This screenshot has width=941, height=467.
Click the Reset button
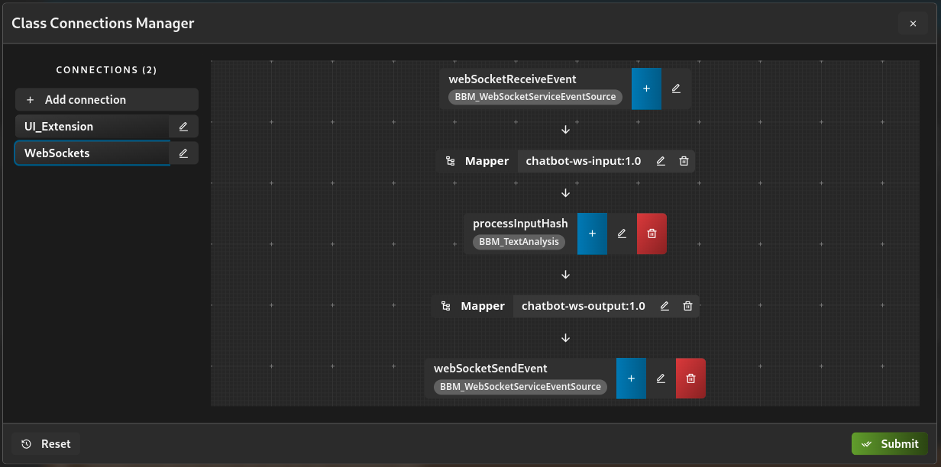(x=46, y=444)
